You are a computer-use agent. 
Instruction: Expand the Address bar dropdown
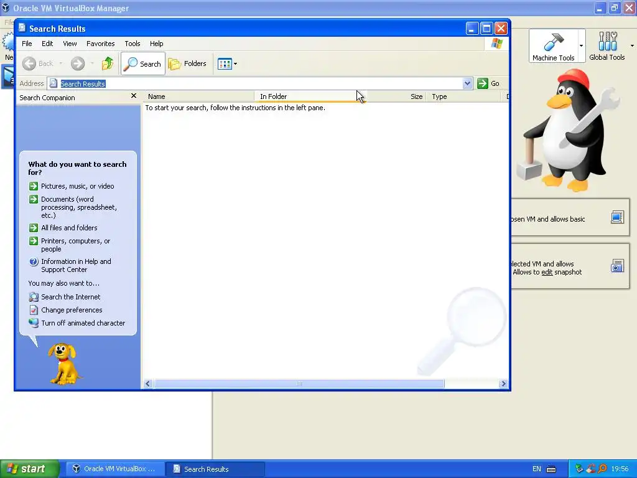click(468, 83)
